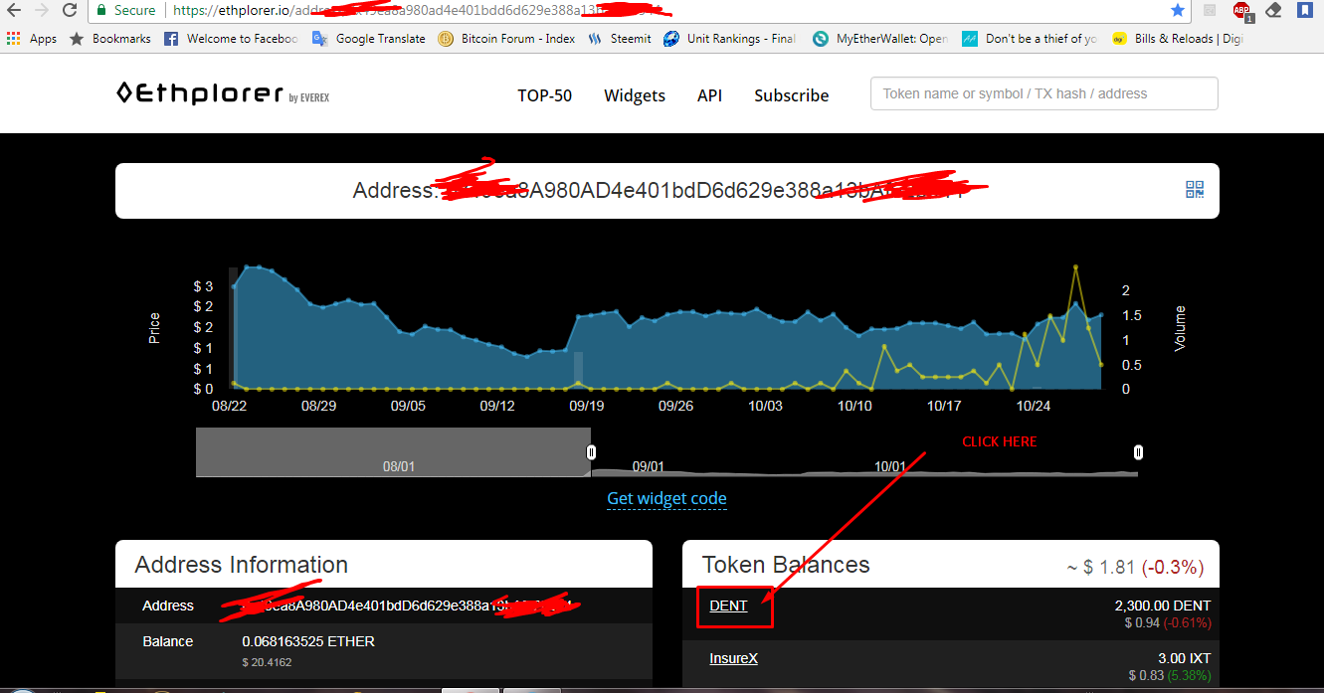Click the Ethplorer logo
Screen dimensions: 1324x693
tap(223, 94)
